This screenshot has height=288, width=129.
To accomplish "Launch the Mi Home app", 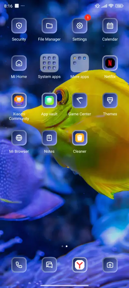I will coord(19,63).
